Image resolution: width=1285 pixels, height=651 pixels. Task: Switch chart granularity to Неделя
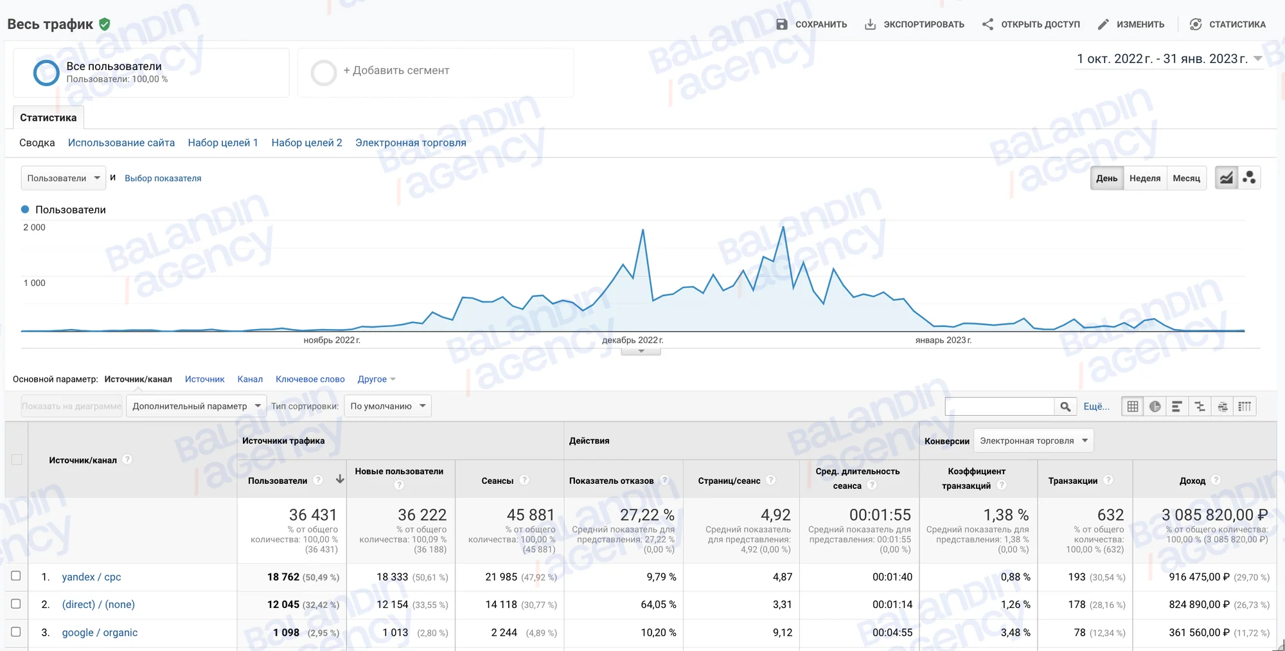pos(1145,178)
